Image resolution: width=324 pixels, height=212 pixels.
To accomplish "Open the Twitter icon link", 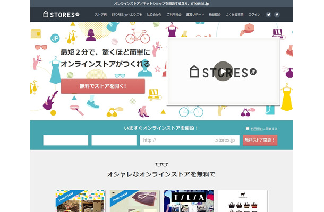I will [268, 15].
